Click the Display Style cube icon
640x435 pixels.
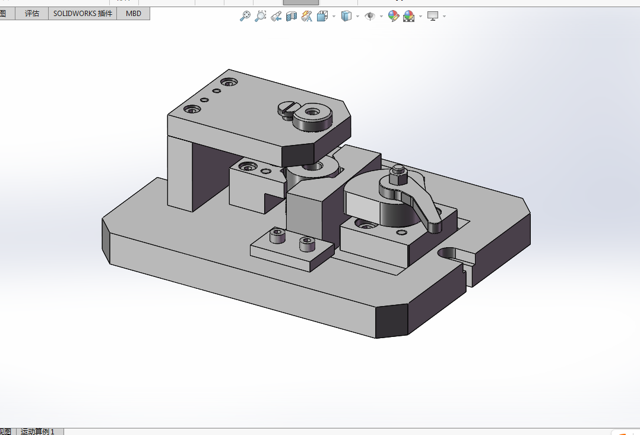[x=346, y=16]
